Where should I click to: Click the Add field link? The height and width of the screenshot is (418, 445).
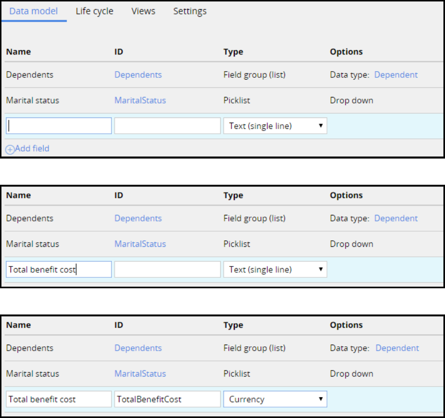point(32,149)
